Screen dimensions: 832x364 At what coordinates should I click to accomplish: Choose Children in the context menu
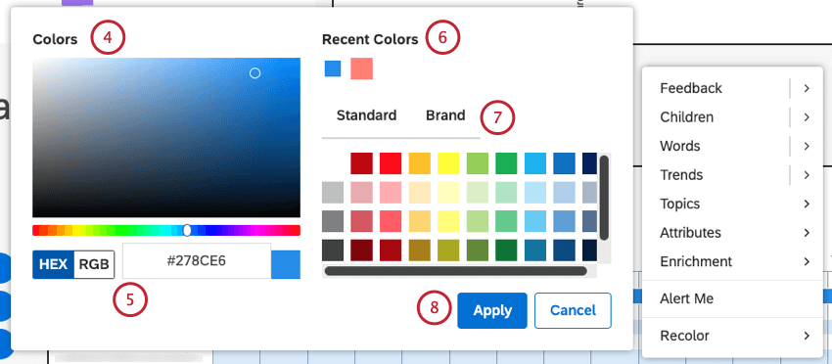point(686,117)
